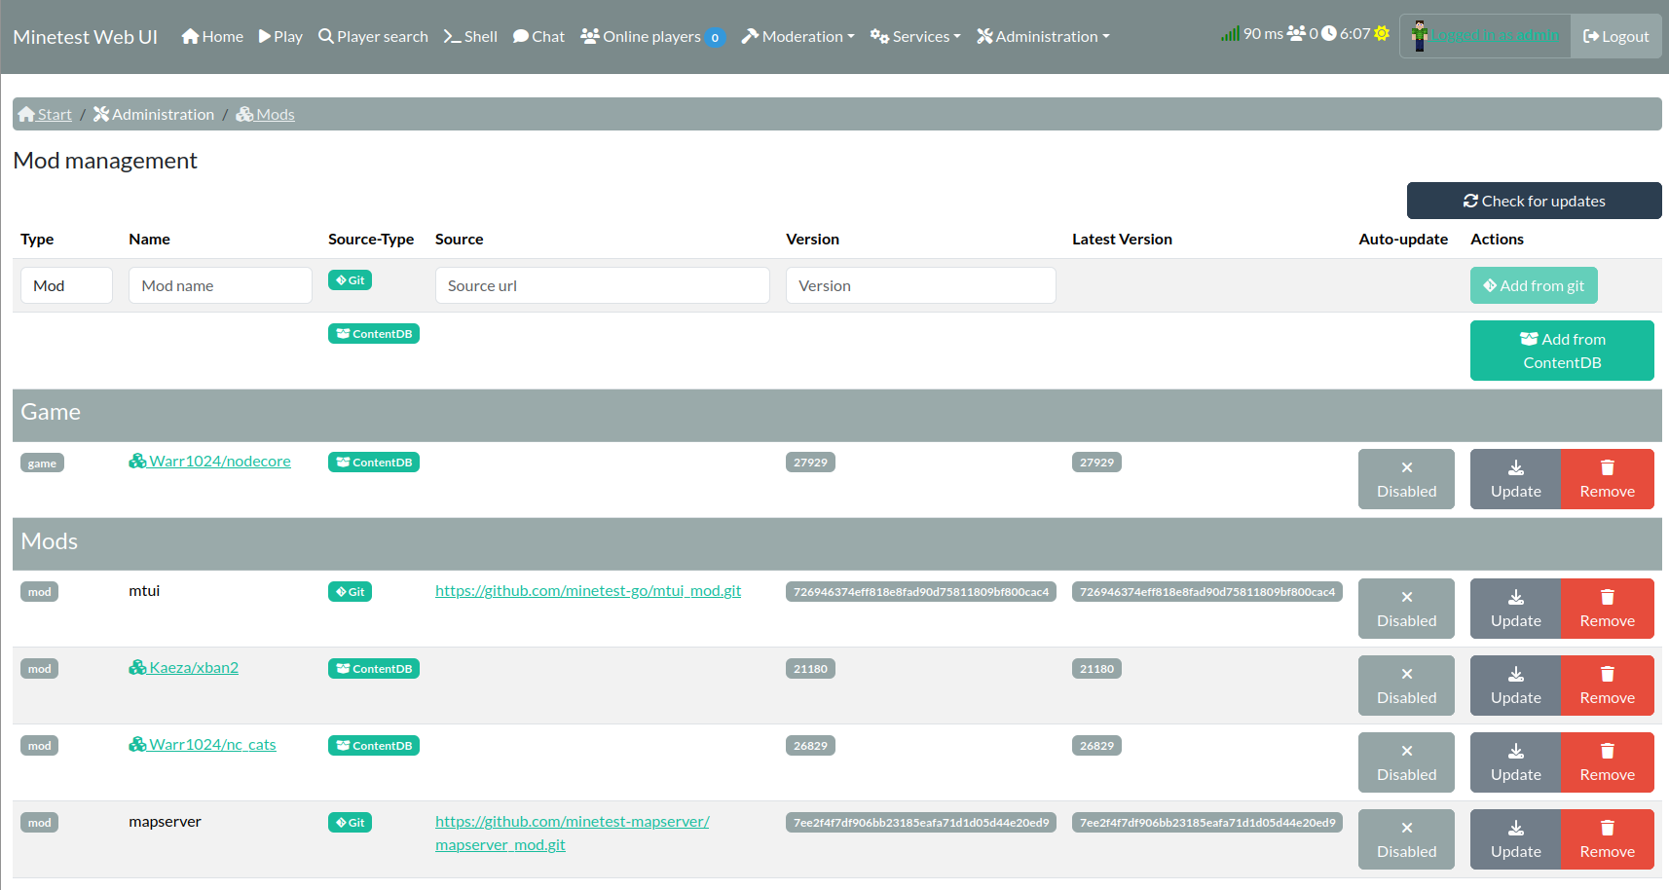Click the ContentDB badge below add row

pyautogui.click(x=374, y=334)
